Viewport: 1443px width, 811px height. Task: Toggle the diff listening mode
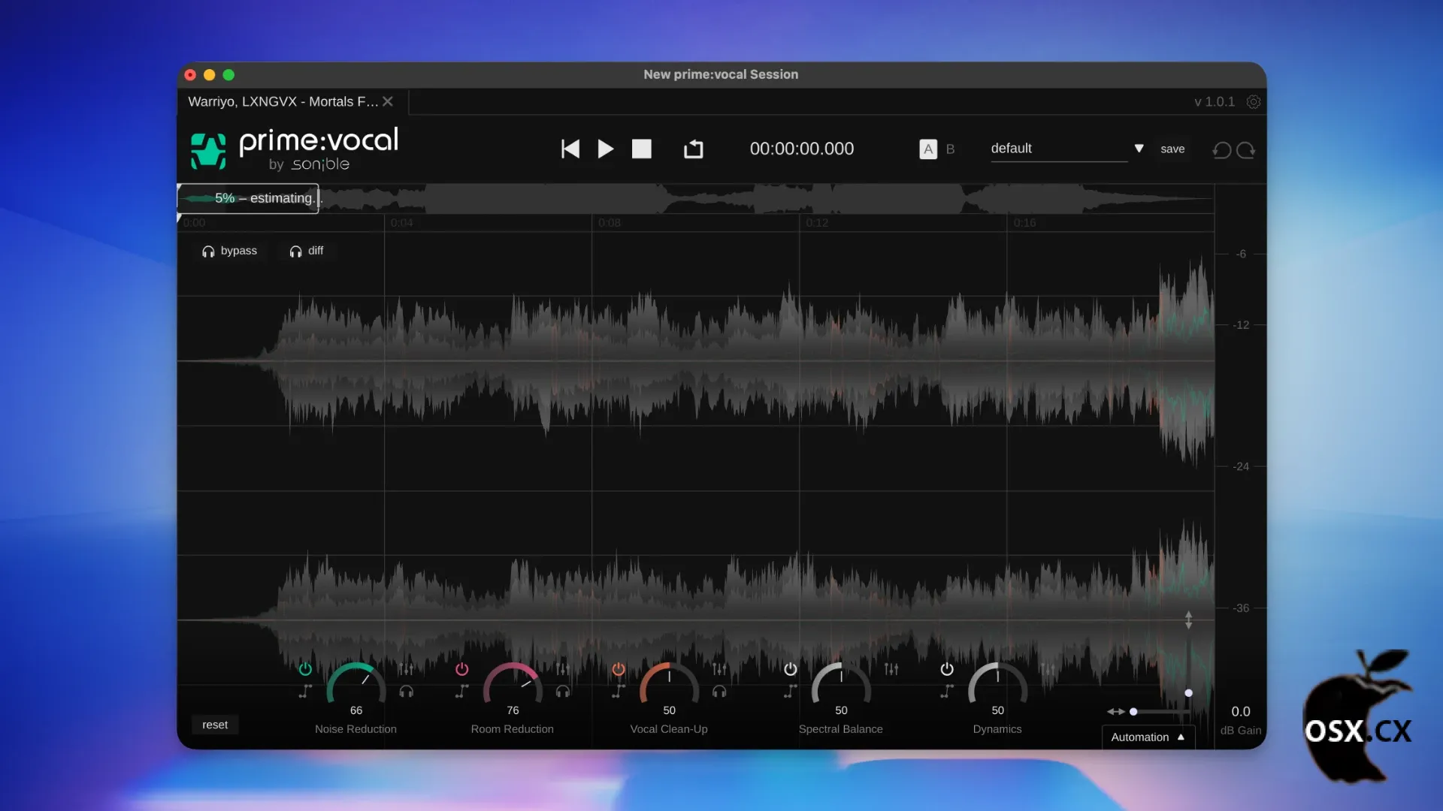coord(307,251)
